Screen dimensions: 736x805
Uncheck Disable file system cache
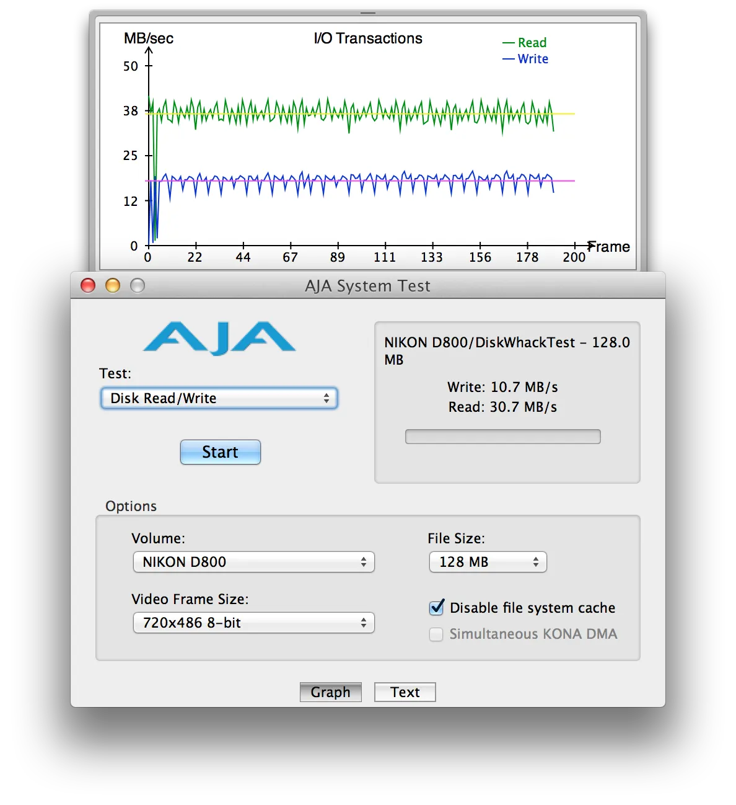(x=437, y=608)
